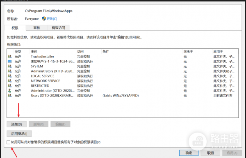This screenshot has height=158, width=246.
Task: Click the 启用继承(I) button
Action: pyautogui.click(x=19, y=134)
